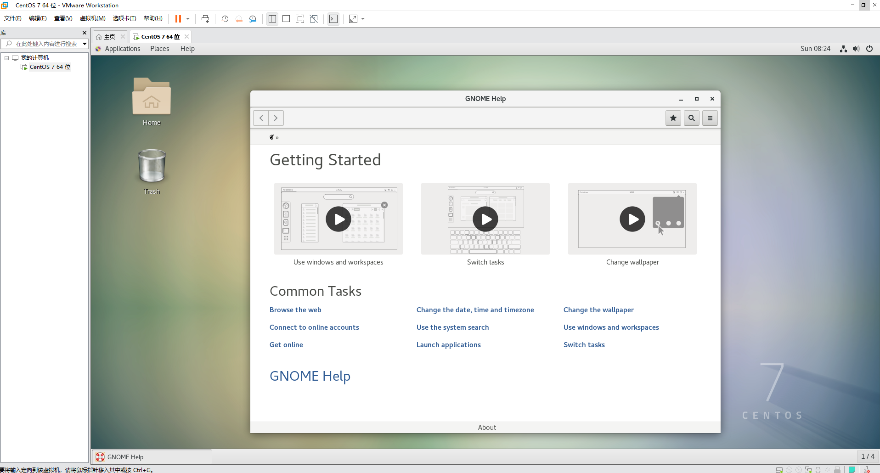Click the stretch guest display icon
The image size is (880, 473).
coord(353,19)
